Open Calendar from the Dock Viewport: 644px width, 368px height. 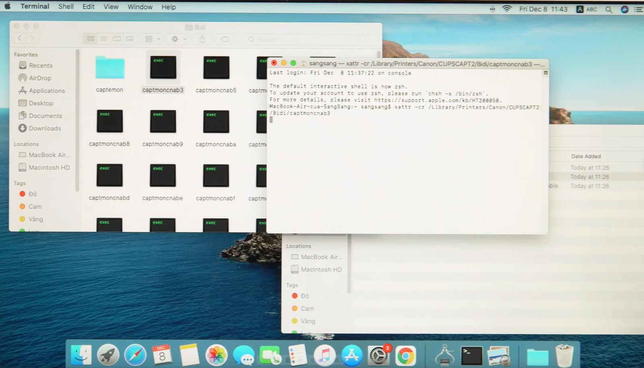[x=162, y=355]
